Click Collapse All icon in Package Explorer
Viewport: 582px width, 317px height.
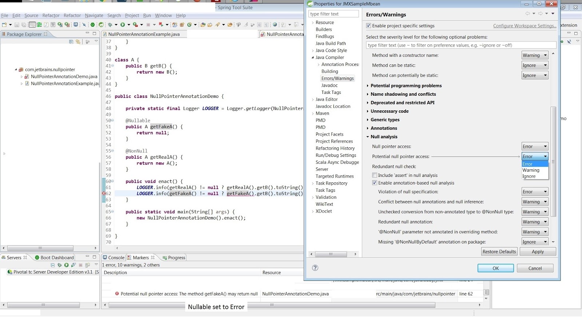(71, 42)
